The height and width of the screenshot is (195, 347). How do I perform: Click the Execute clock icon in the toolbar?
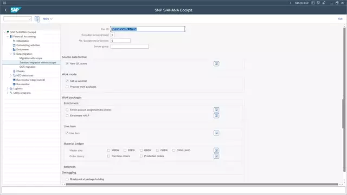coord(37,19)
